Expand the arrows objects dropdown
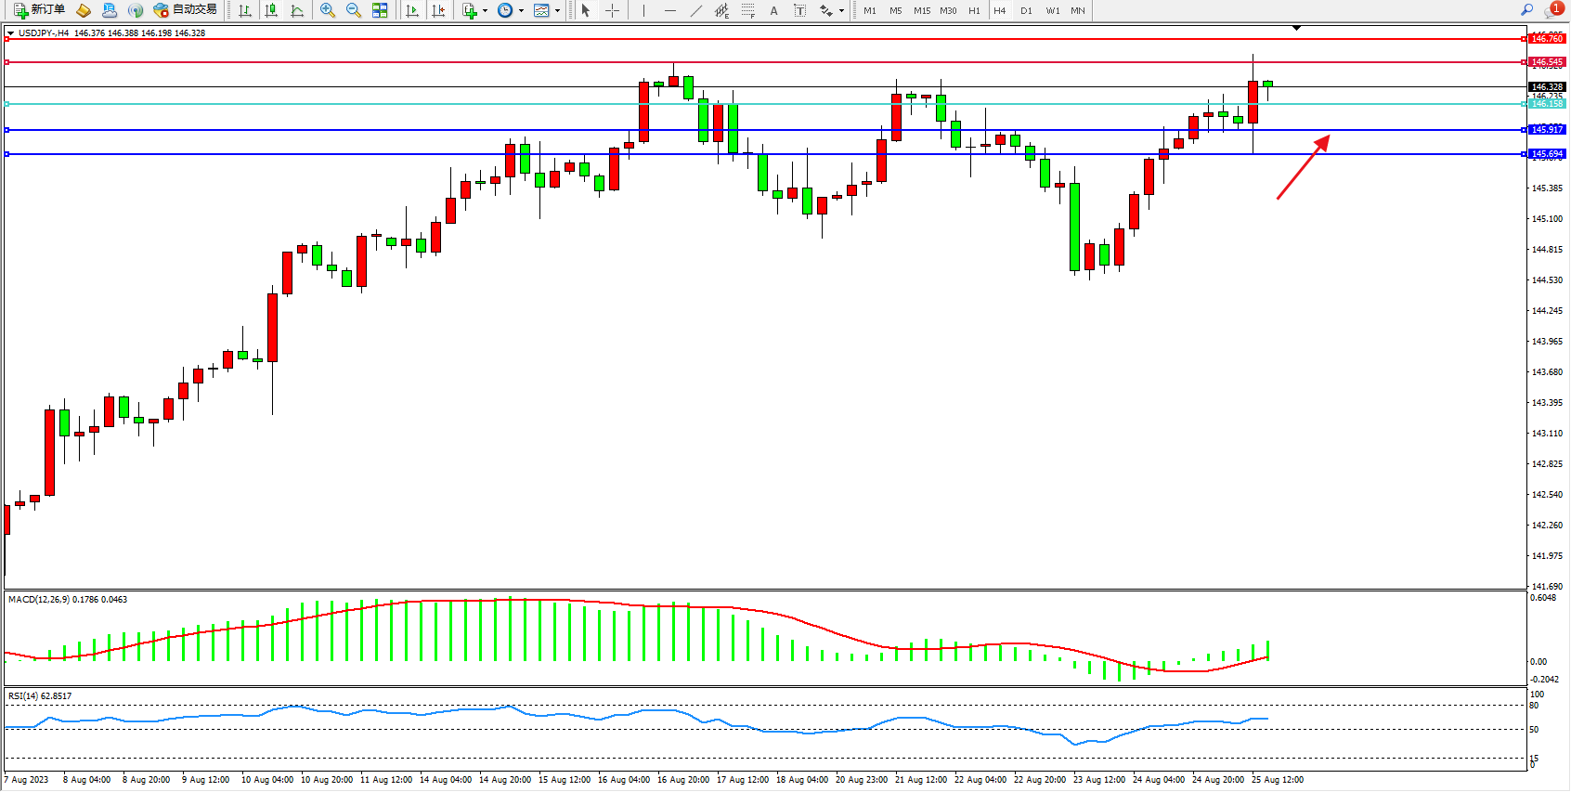 [841, 11]
